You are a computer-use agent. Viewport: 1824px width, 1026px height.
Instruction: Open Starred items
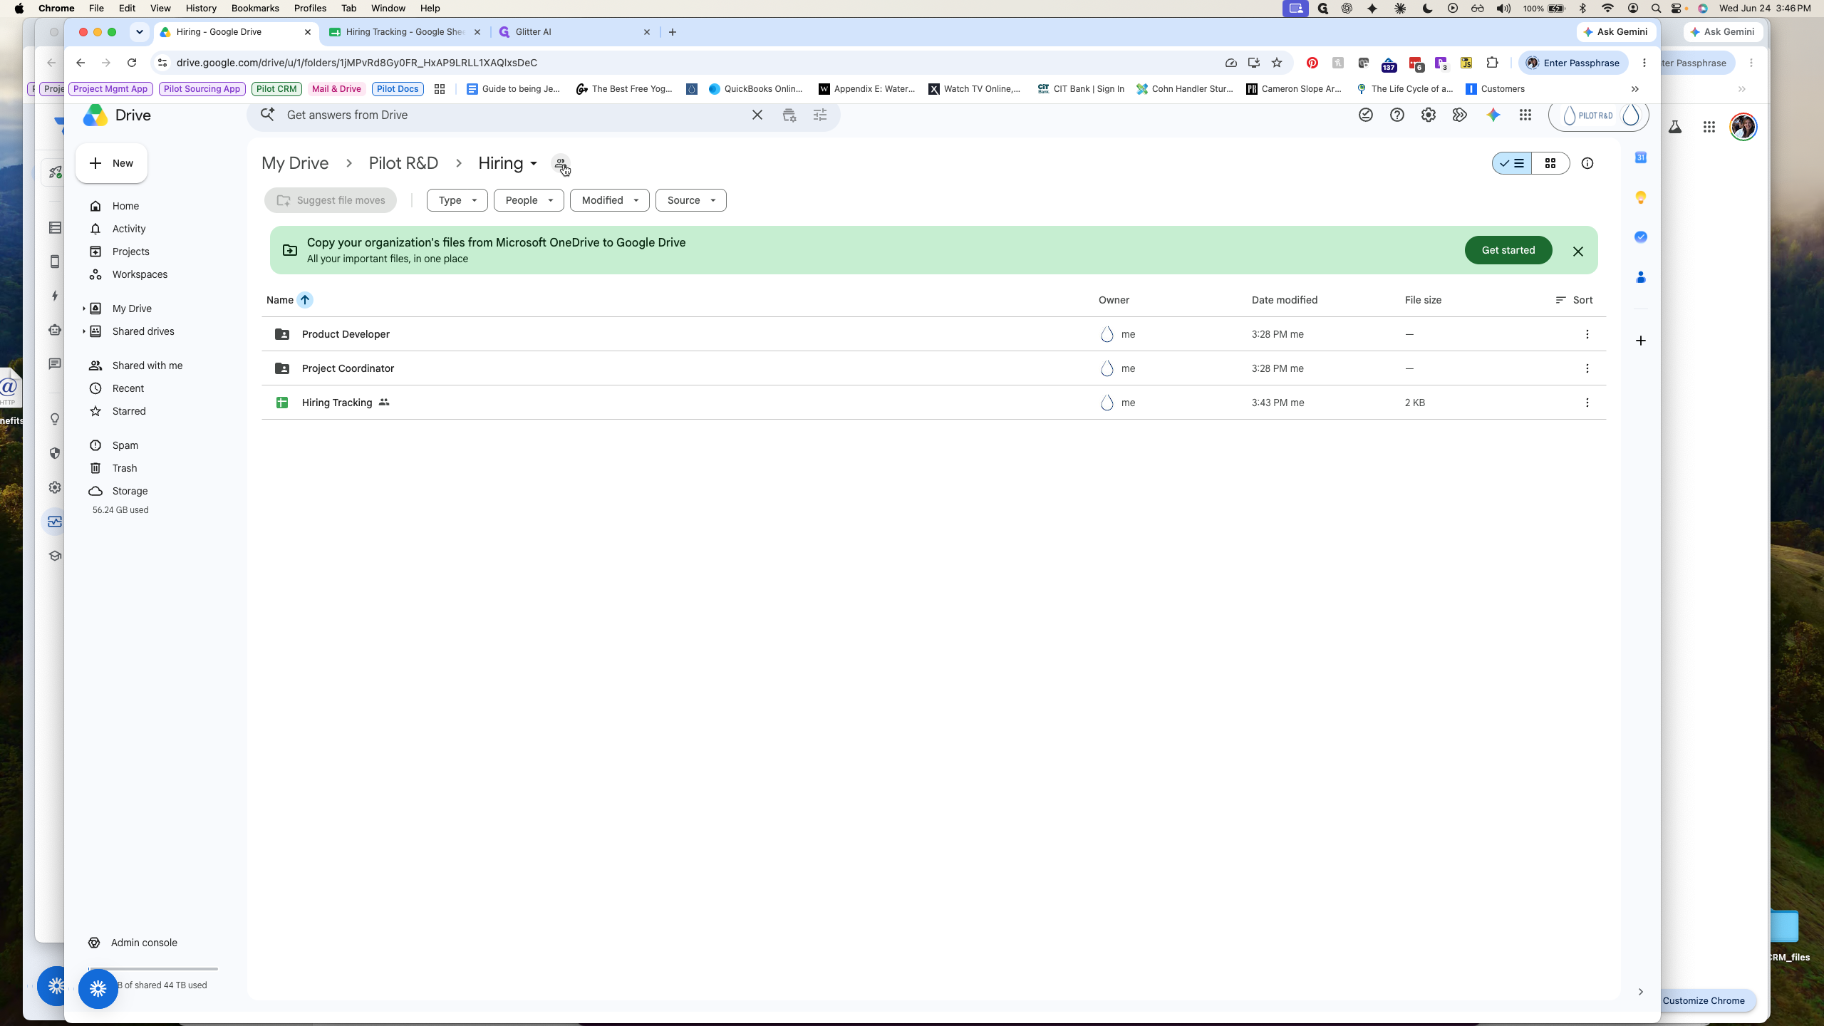point(129,411)
